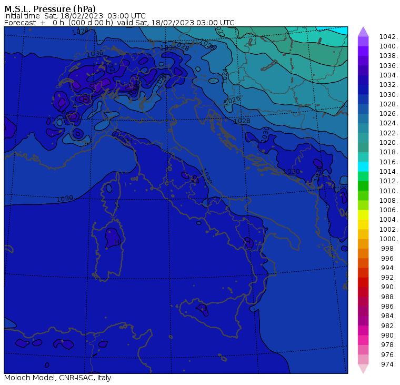This screenshot has height=385, width=400.
Task: Click the 1002. legend label
Action: 388,229
